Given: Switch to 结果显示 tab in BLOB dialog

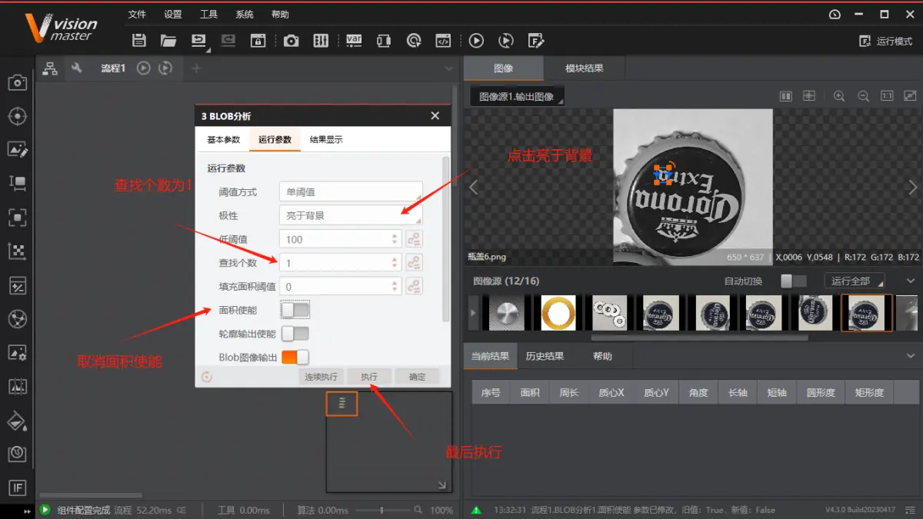Looking at the screenshot, I should [x=326, y=139].
